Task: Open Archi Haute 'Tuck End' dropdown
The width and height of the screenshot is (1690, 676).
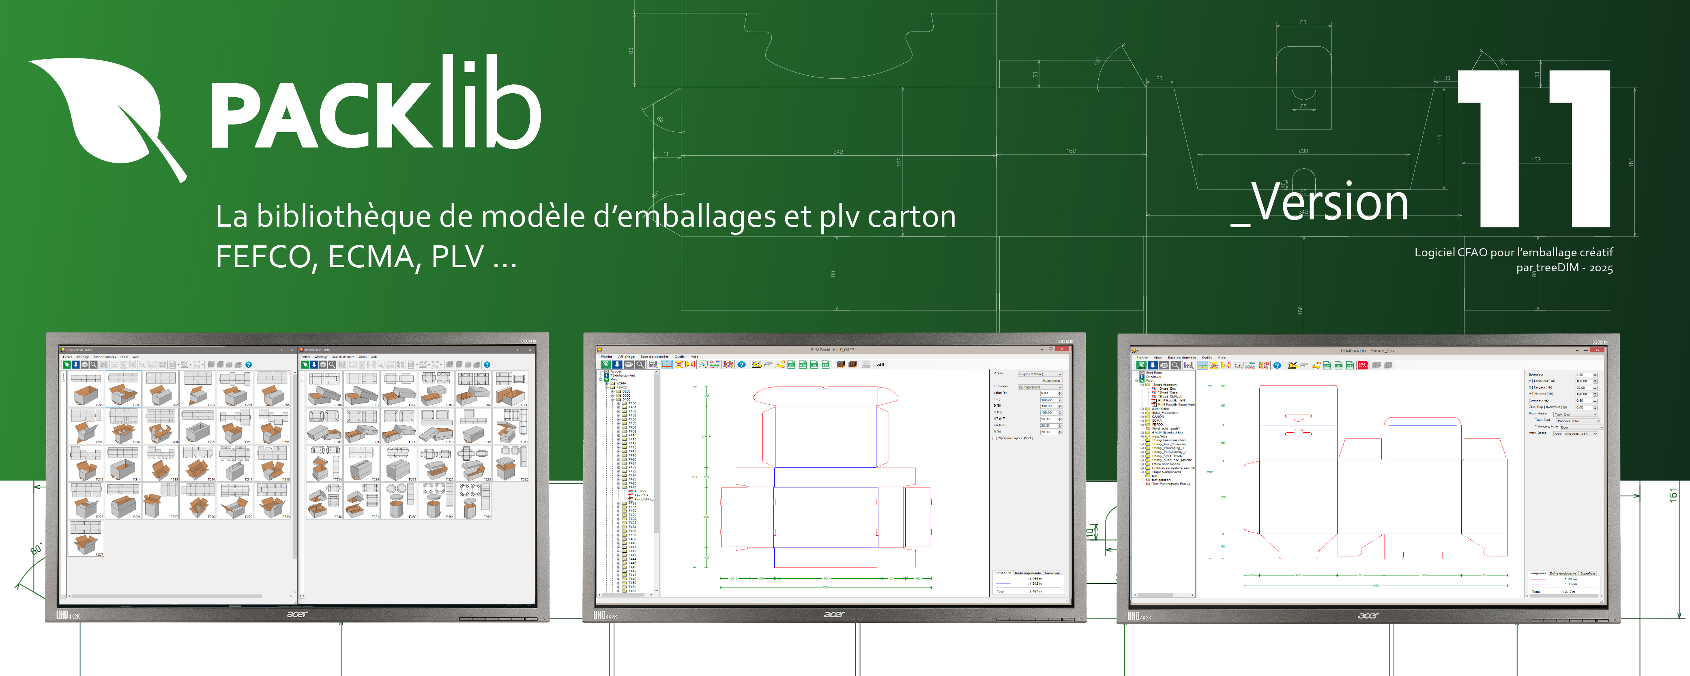Action: tap(1576, 414)
